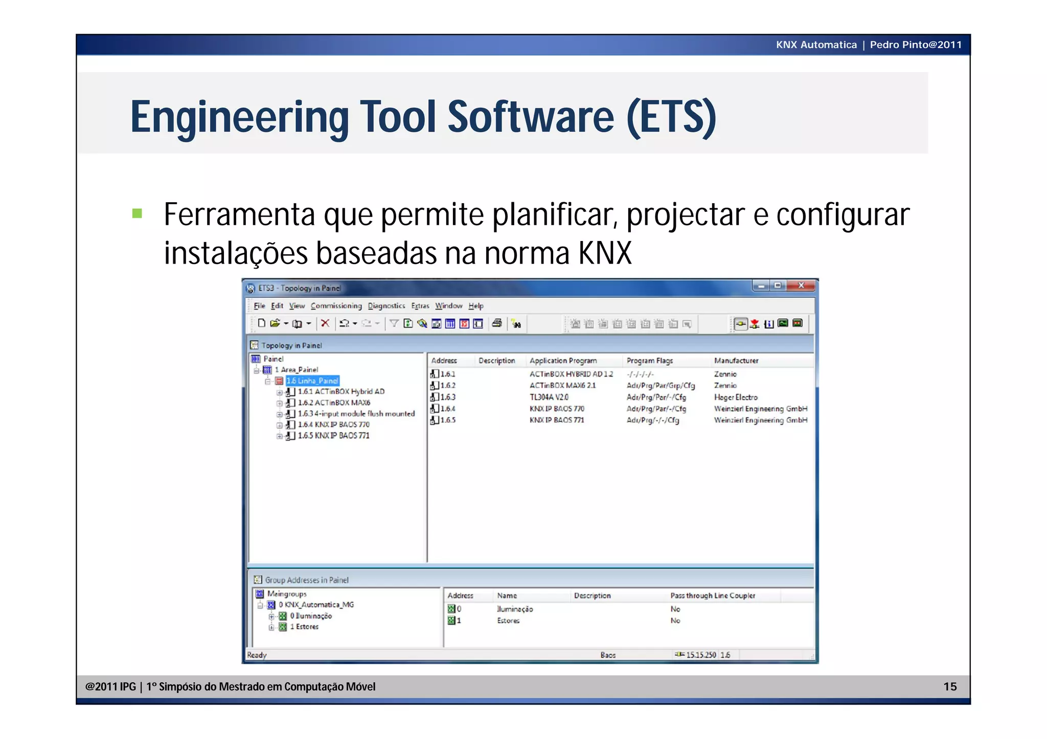Image resolution: width=1047 pixels, height=739 pixels.
Task: Sort by Program Flags column header
Action: click(650, 361)
